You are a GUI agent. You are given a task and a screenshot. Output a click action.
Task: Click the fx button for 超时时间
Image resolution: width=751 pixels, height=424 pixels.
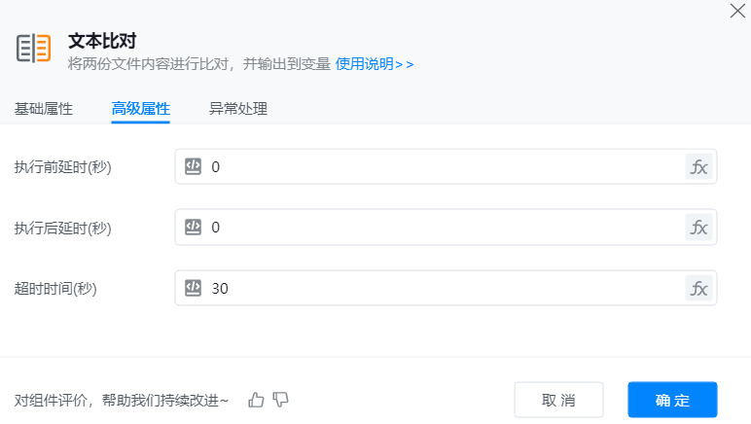698,288
